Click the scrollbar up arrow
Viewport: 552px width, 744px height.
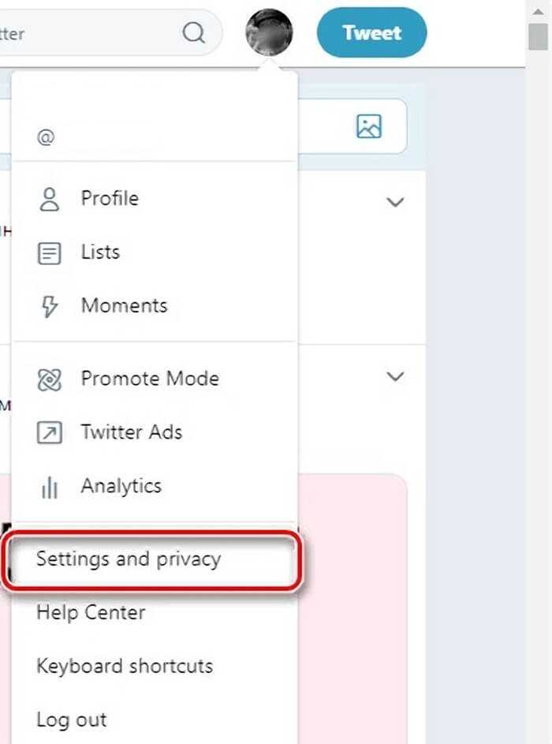point(539,11)
